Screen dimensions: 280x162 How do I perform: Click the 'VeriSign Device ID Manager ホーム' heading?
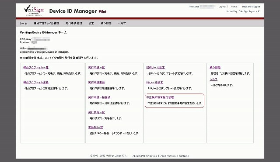click(43, 32)
